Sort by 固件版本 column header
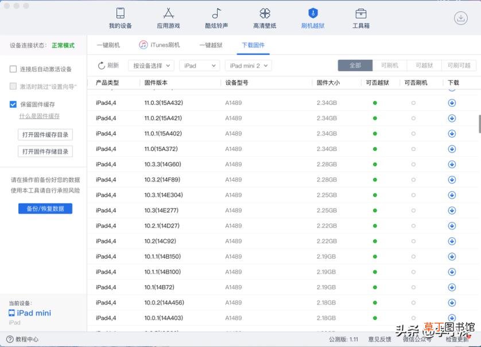 [156, 83]
